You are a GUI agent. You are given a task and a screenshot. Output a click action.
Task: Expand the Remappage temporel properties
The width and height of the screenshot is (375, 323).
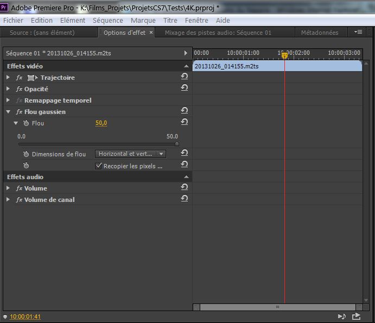click(x=8, y=100)
